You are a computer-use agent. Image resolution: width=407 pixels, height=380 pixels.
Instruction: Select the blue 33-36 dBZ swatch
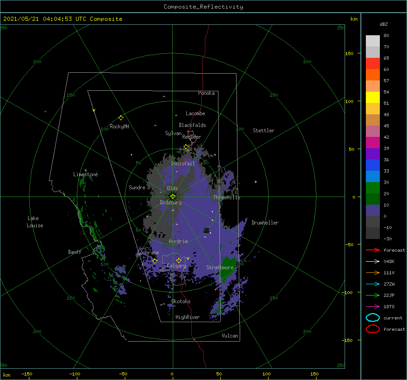point(373,165)
